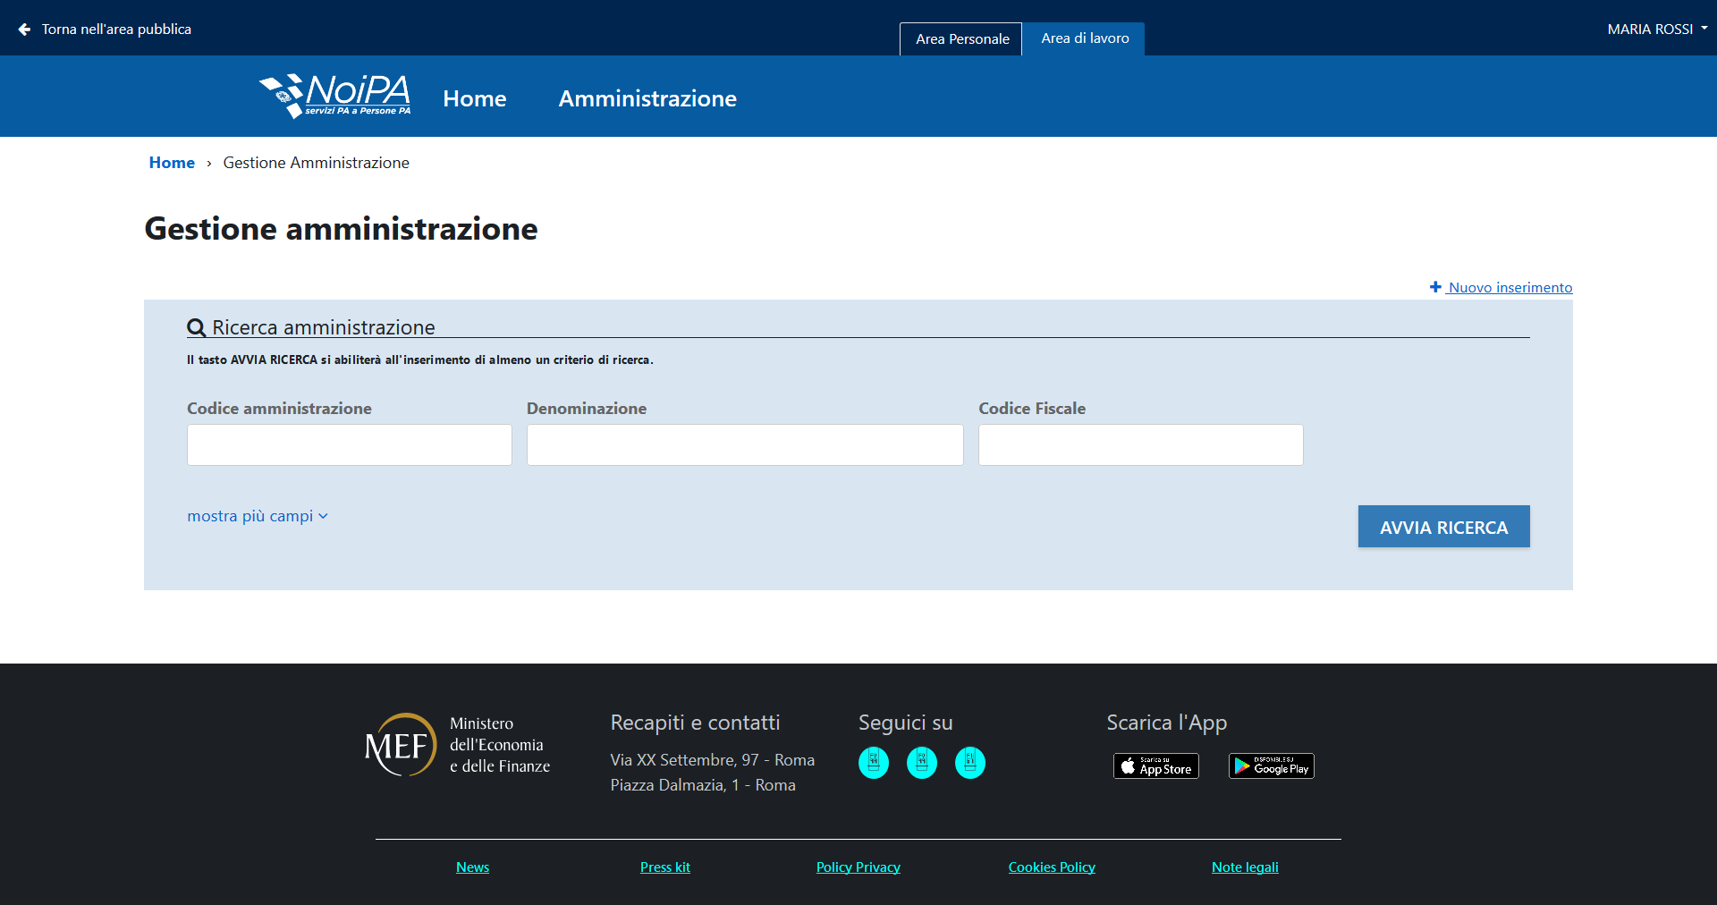Open the second social media icon under Seguici su
This screenshot has width=1717, height=905.
pyautogui.click(x=922, y=763)
